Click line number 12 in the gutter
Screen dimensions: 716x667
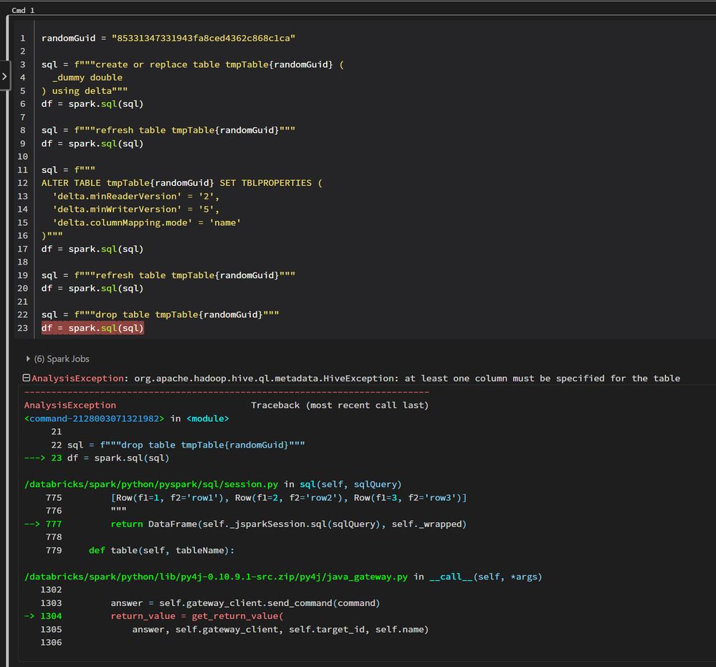tap(22, 183)
